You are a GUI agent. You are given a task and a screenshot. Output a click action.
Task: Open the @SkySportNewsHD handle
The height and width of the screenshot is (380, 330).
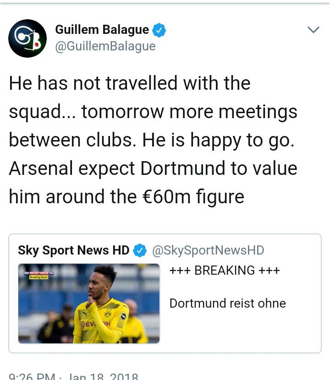point(208,250)
